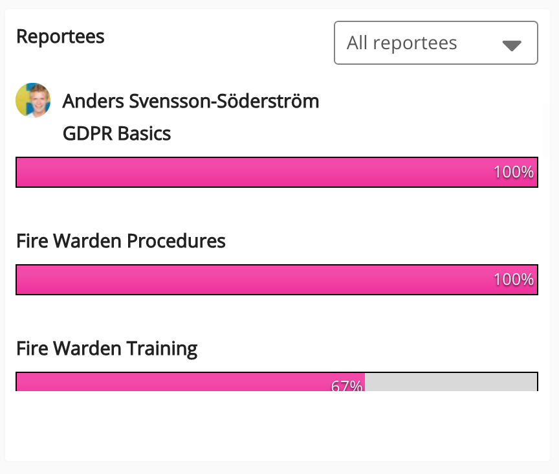Click the "All reportees" text in the filter box
The image size is (559, 474).
(402, 43)
